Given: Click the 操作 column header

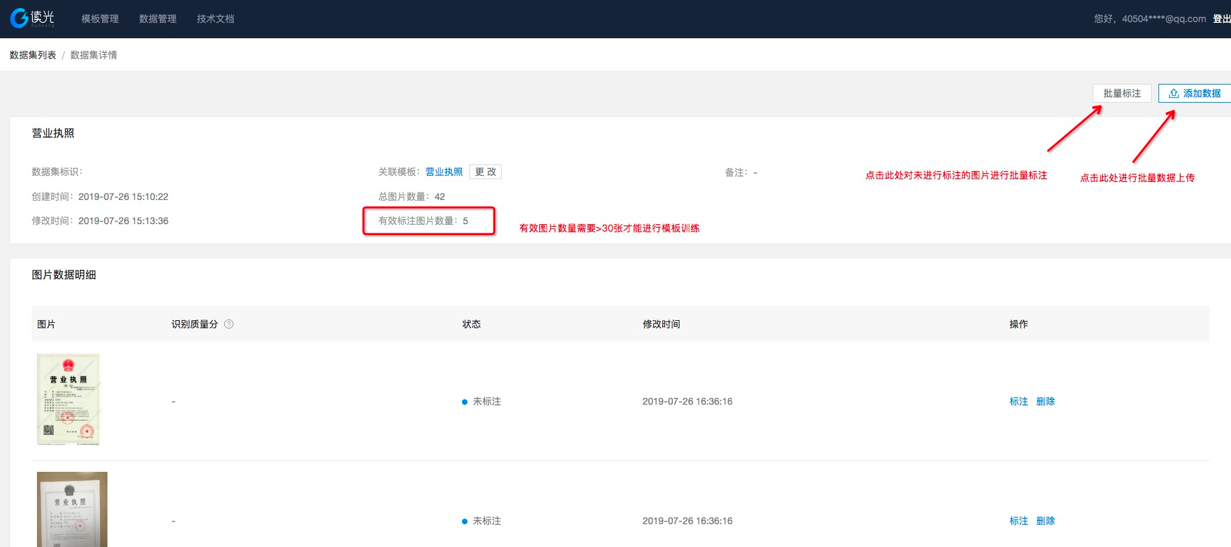Looking at the screenshot, I should click(x=1019, y=324).
